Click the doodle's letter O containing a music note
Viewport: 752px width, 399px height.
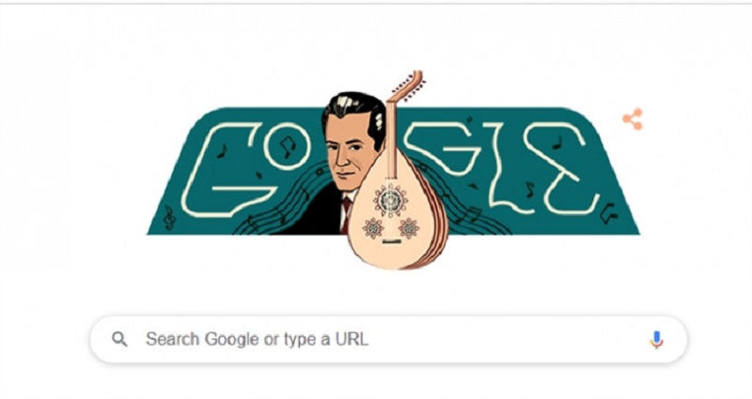click(x=288, y=143)
